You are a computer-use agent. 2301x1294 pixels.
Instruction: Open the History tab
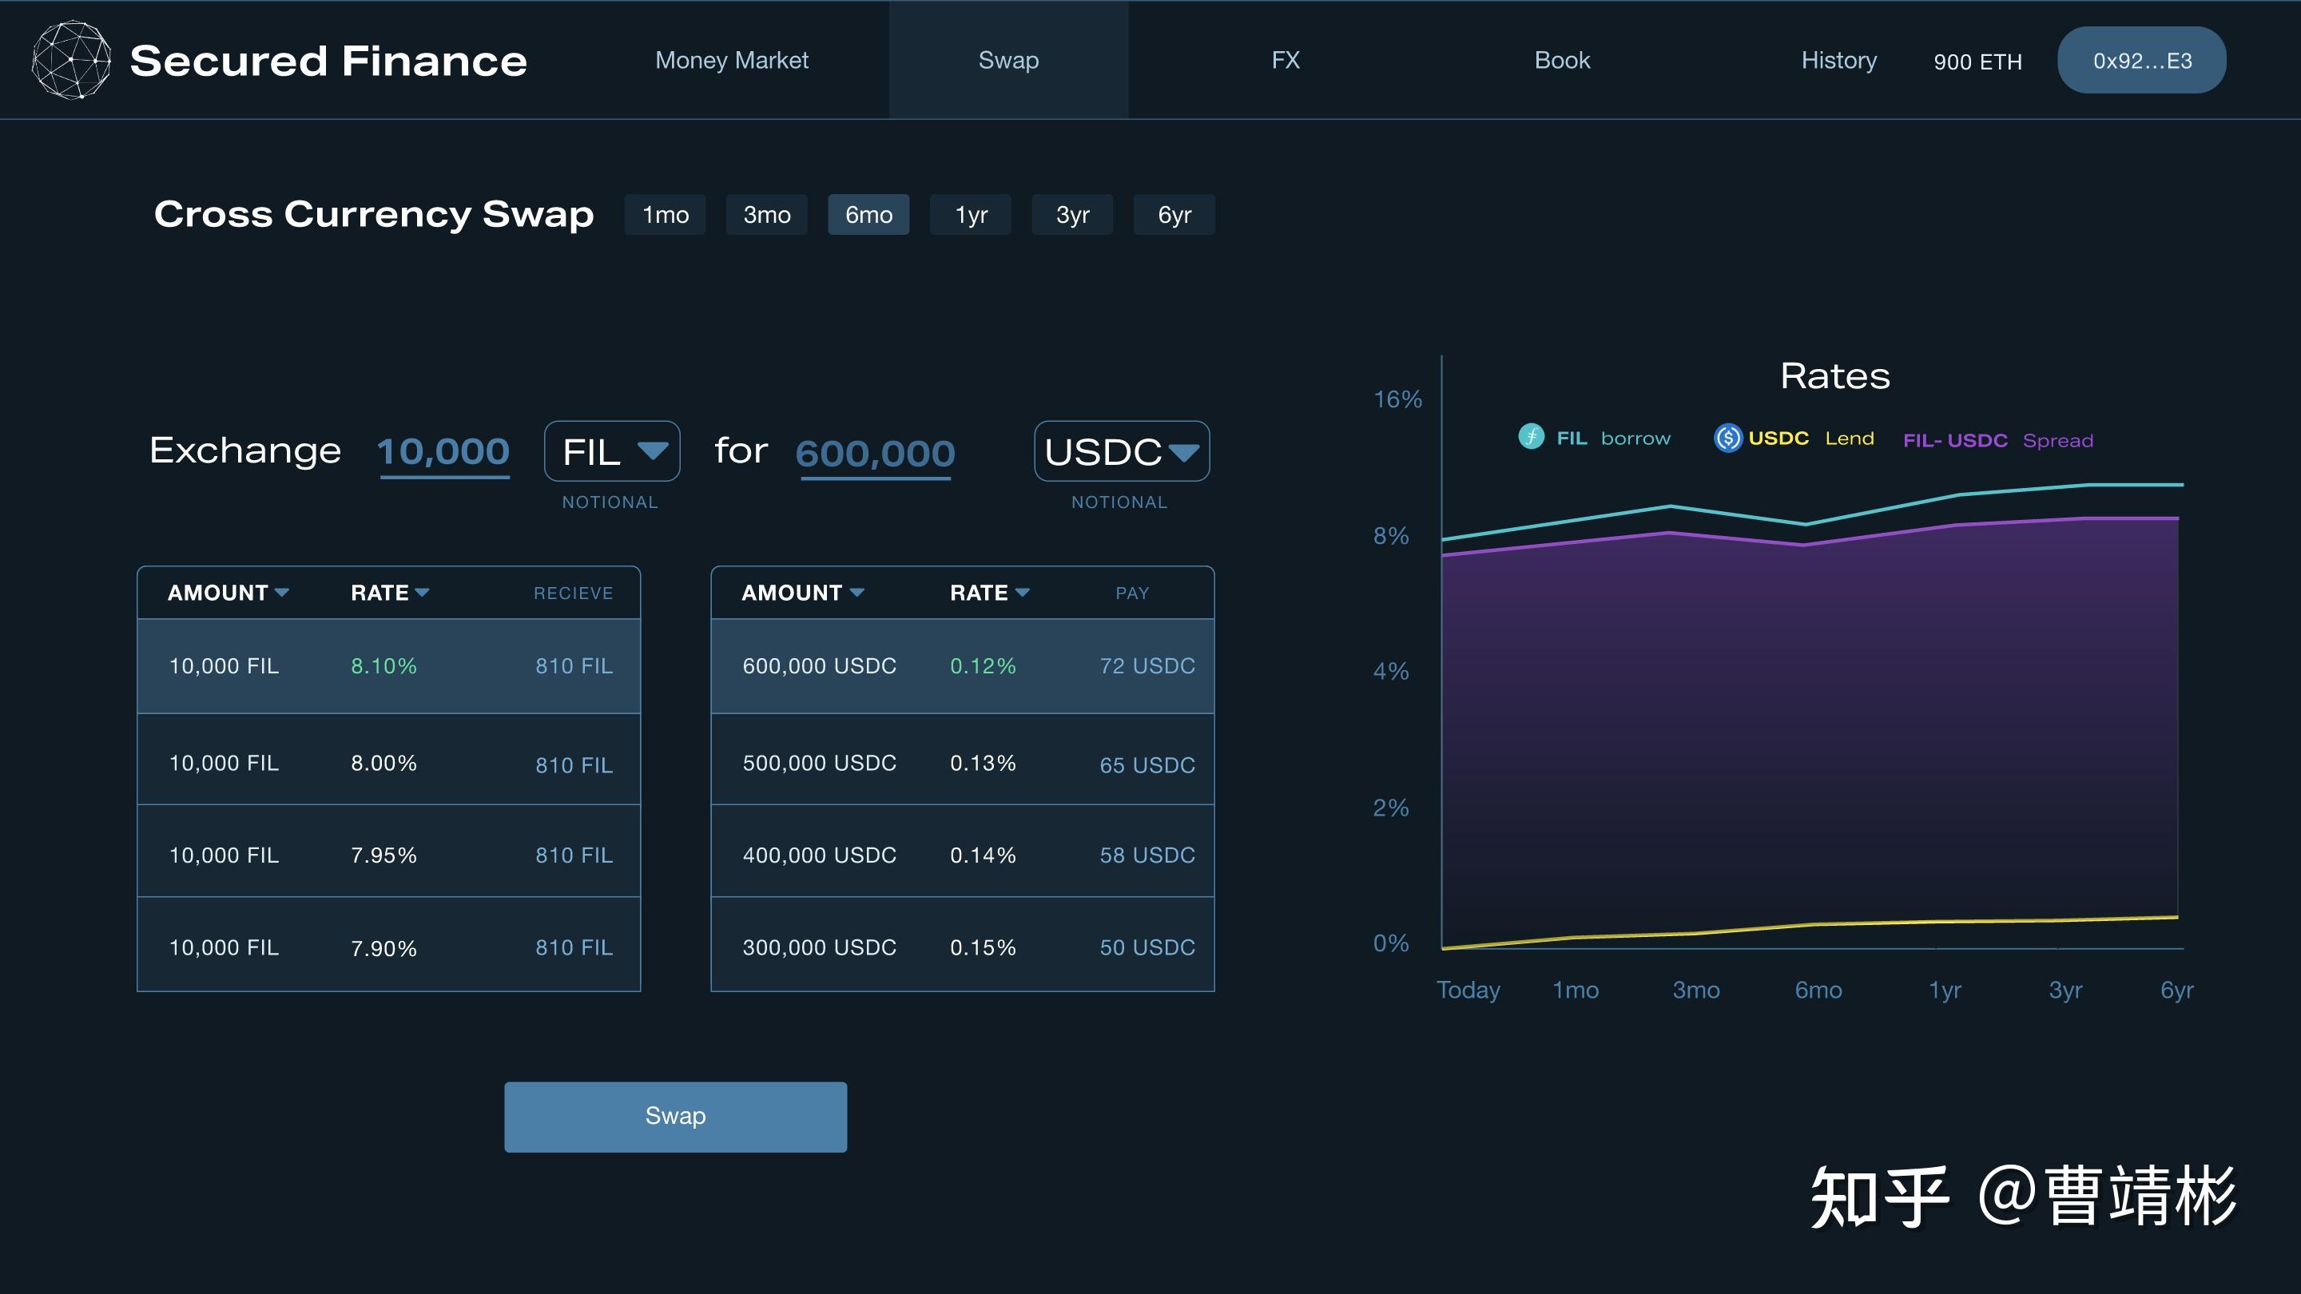click(x=1838, y=60)
